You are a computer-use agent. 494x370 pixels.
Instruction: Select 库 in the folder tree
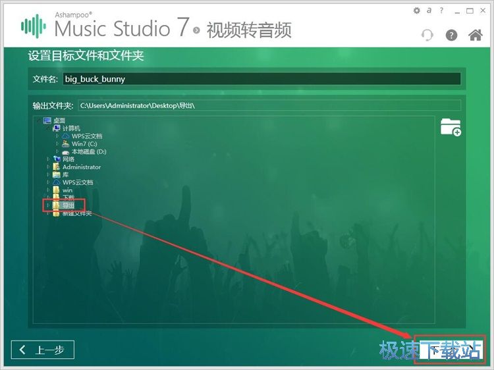(65, 174)
